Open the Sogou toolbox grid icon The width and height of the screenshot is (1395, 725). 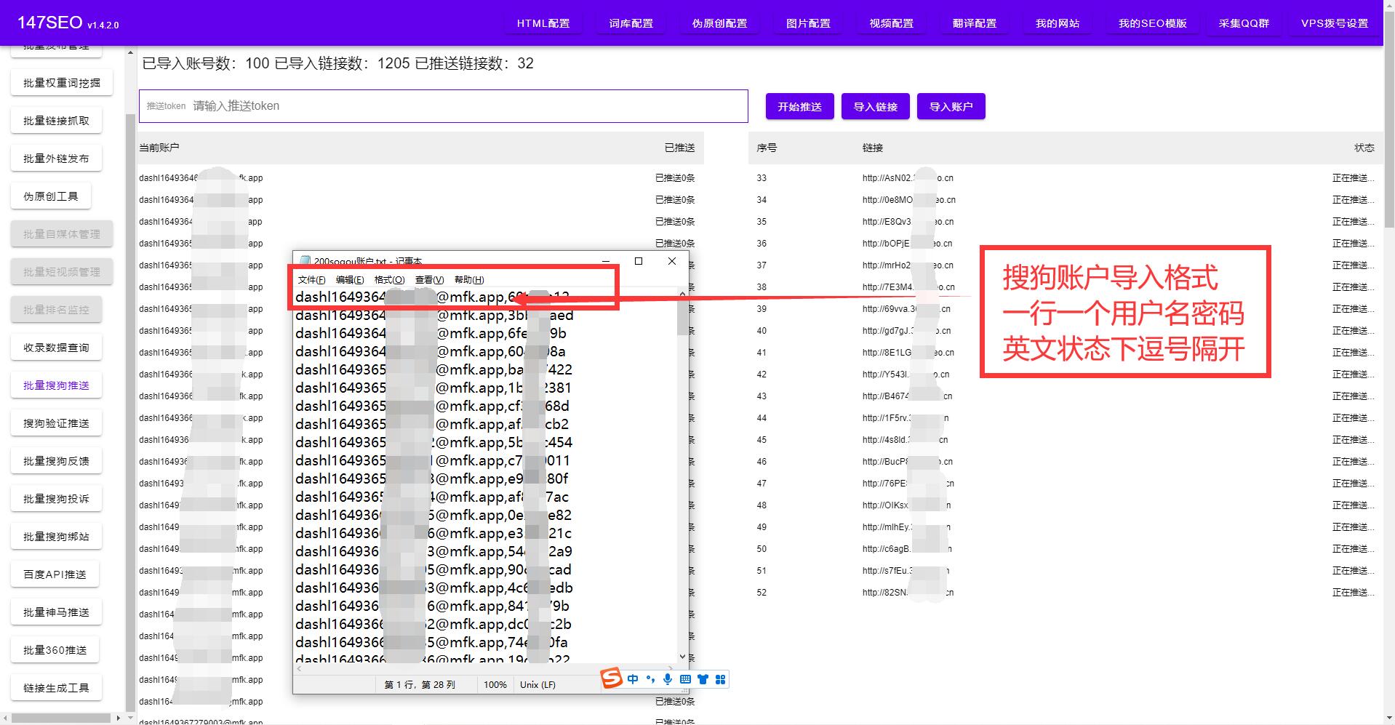click(720, 679)
